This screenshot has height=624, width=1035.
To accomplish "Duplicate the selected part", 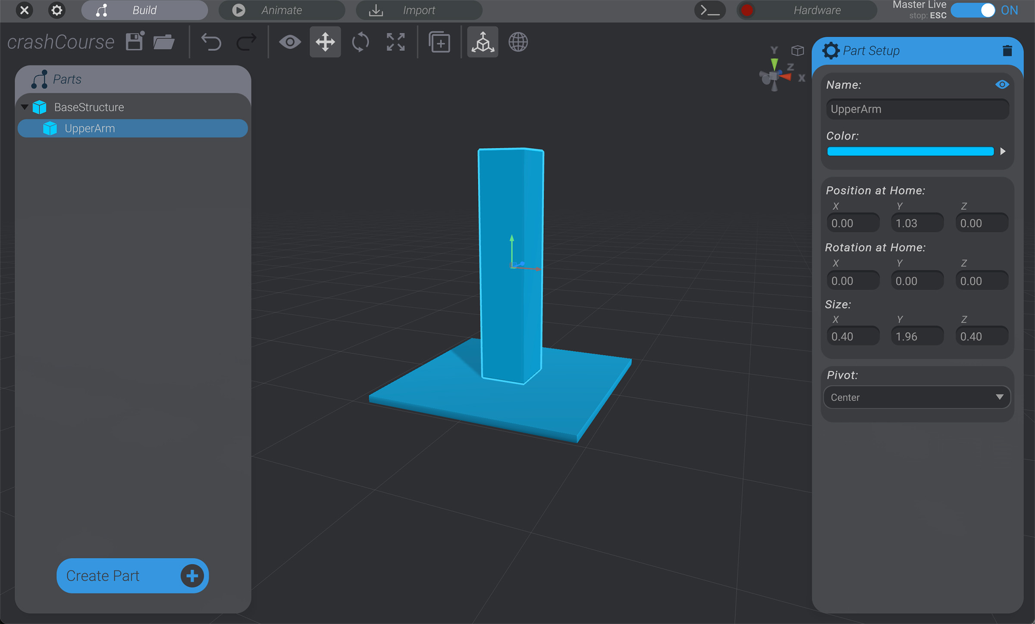I will (439, 42).
